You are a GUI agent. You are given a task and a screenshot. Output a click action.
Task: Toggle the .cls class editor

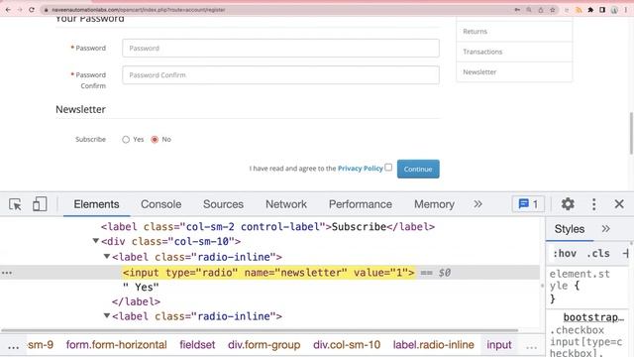598,254
